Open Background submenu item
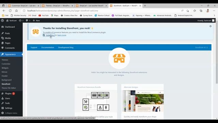The width and height of the screenshot is (218, 123). pos(6,80)
